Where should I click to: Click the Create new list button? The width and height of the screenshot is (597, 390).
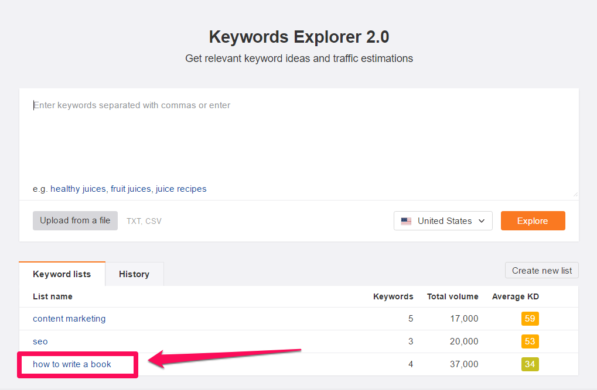pos(542,271)
